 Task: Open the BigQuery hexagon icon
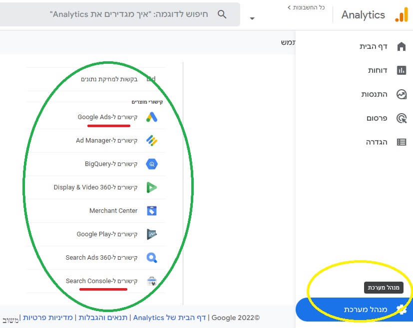point(152,164)
